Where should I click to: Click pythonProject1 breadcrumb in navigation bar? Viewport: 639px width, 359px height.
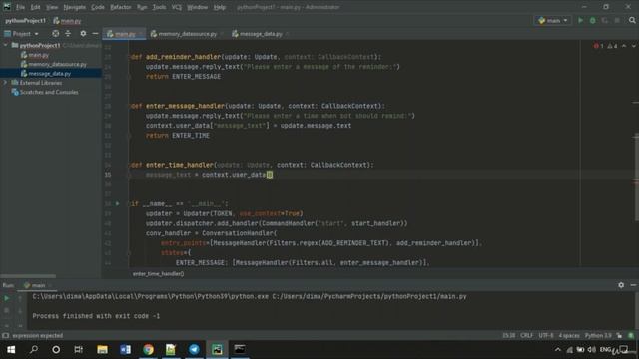point(25,20)
